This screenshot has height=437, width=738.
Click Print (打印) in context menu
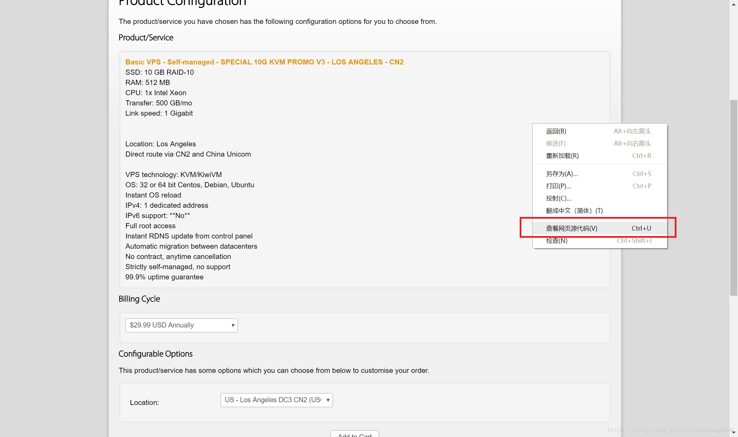[x=559, y=186]
